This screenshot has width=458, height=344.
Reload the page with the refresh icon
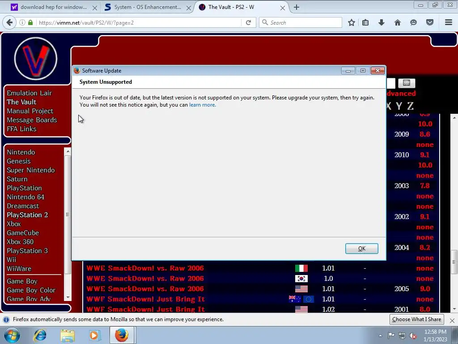pyautogui.click(x=248, y=22)
